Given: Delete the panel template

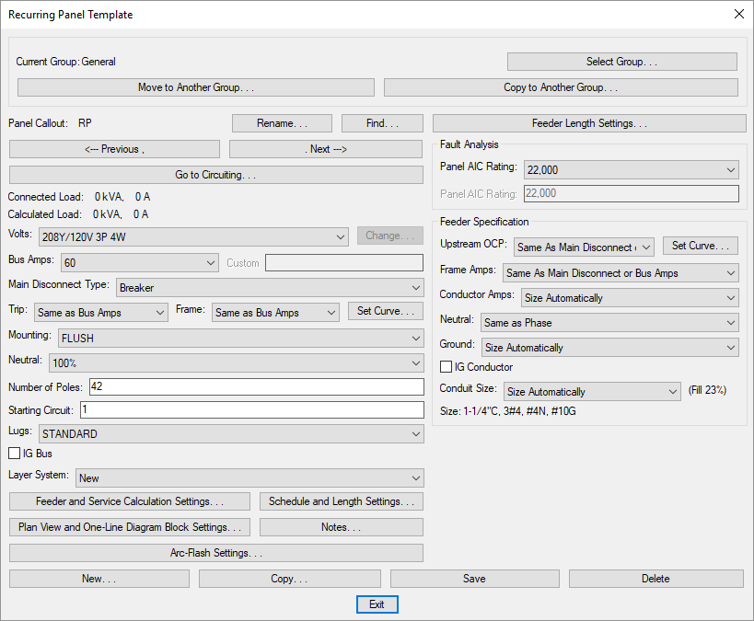Looking at the screenshot, I should point(655,579).
